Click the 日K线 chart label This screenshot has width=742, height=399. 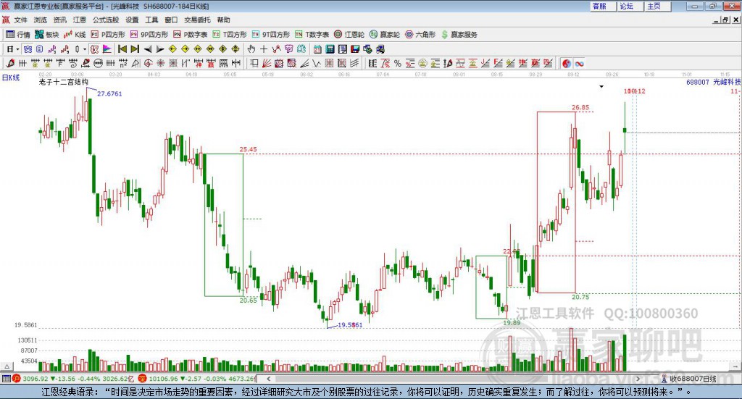11,77
